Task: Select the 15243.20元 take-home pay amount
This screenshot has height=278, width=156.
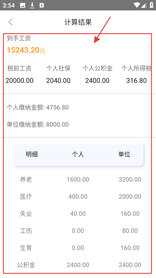Action: (26, 50)
